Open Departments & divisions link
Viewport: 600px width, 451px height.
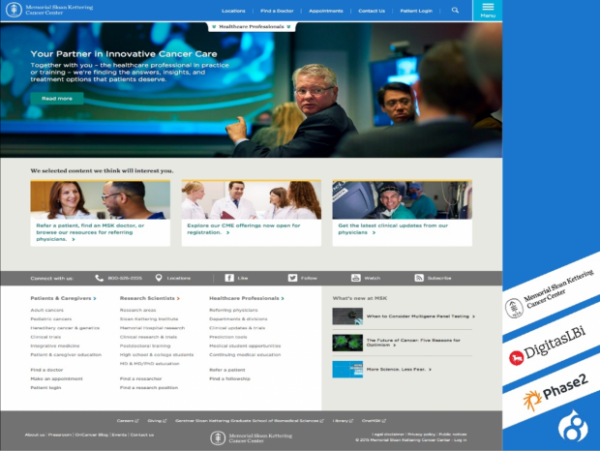[x=238, y=319]
